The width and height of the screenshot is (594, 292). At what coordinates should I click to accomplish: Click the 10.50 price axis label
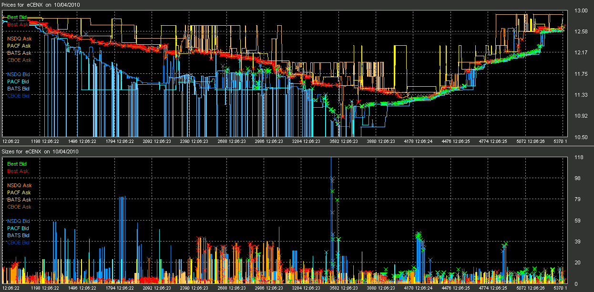point(581,137)
